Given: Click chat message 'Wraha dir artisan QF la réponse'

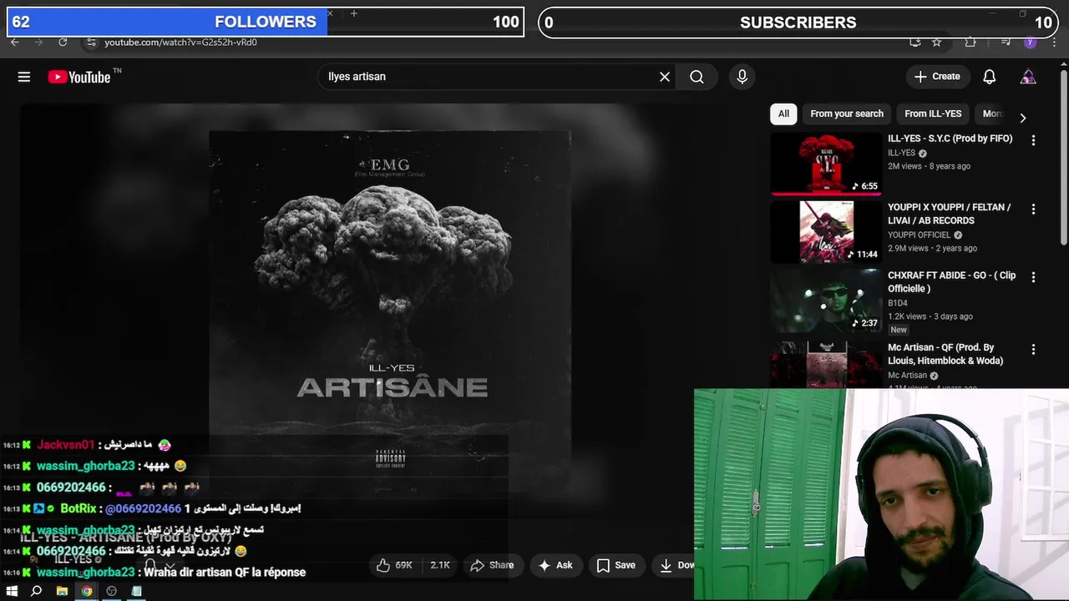Looking at the screenshot, I should point(225,573).
